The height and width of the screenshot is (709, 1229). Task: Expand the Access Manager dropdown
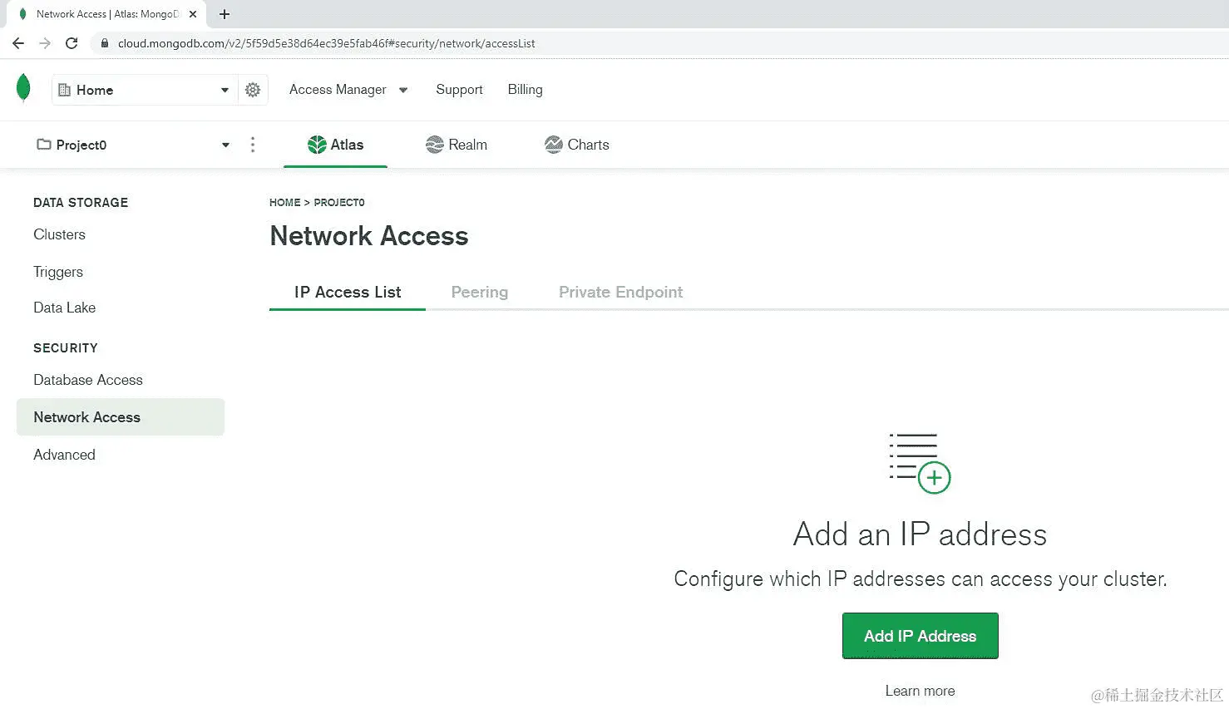click(403, 90)
